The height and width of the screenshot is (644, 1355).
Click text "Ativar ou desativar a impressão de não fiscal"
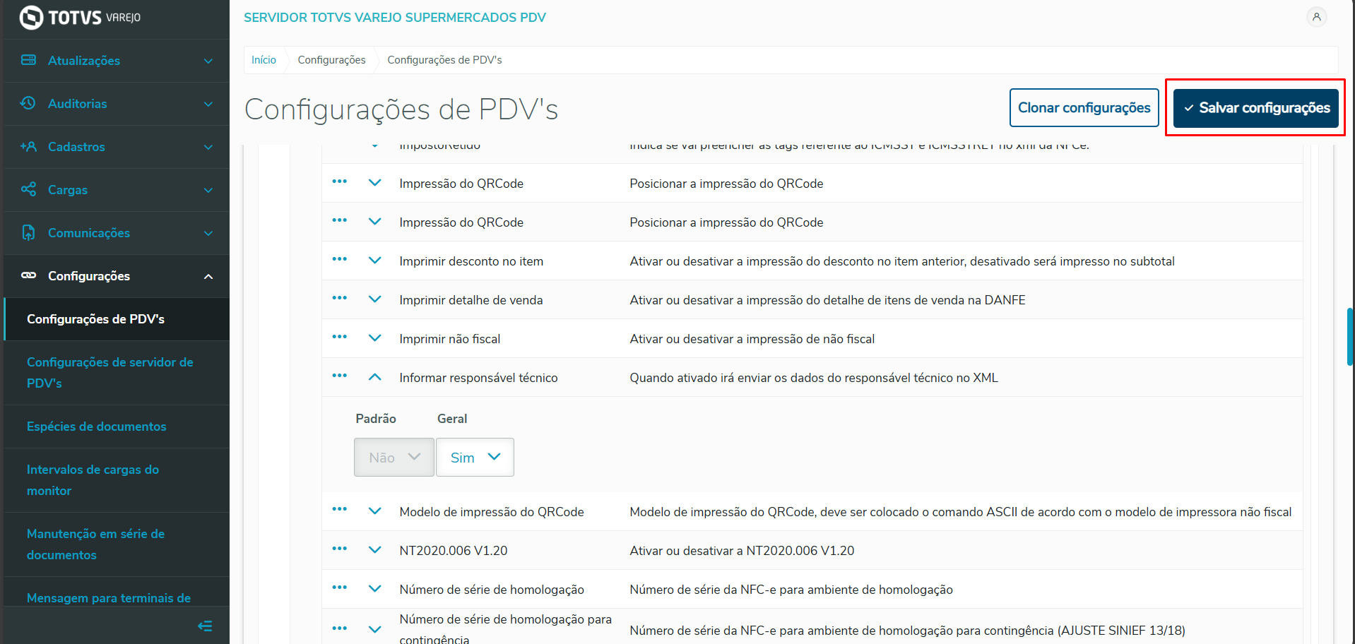pos(752,339)
